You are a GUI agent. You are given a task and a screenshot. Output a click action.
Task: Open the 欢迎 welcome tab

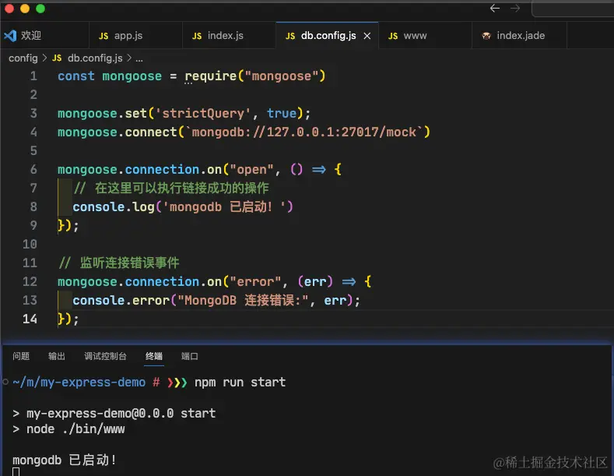coord(44,36)
